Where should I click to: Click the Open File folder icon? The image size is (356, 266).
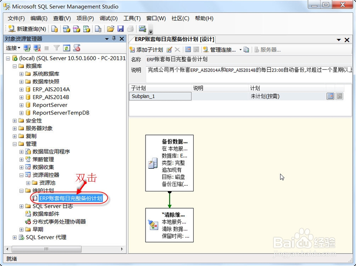pyautogui.click(x=111, y=29)
